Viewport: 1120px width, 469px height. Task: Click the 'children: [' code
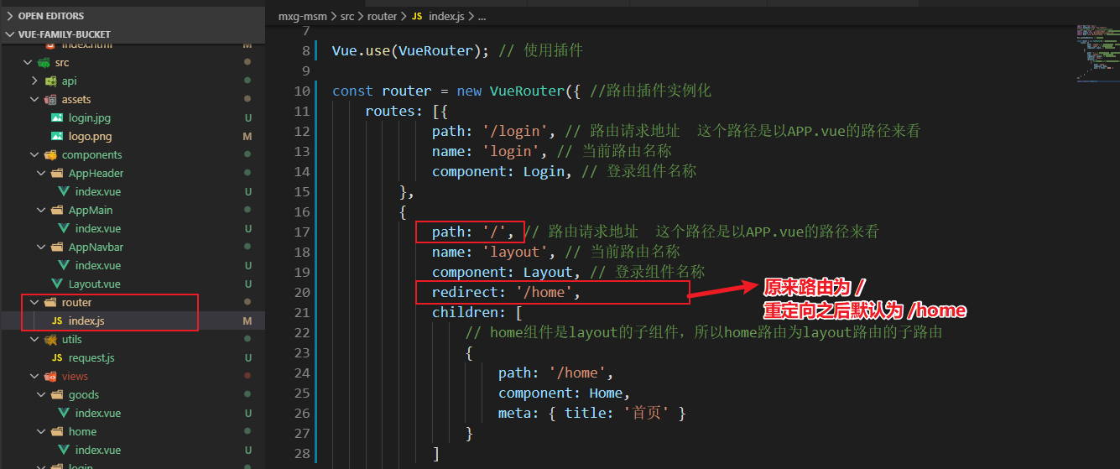[477, 312]
